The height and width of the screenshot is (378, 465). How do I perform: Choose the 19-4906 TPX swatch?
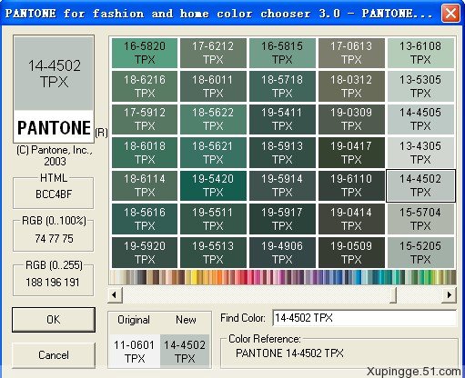(x=282, y=253)
